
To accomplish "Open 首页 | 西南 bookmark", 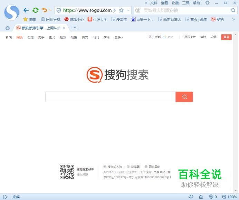I will [196, 19].
